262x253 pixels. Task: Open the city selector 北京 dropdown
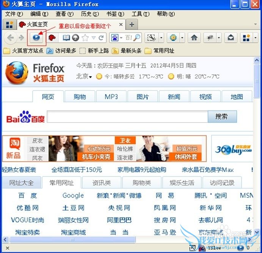(x=84, y=76)
